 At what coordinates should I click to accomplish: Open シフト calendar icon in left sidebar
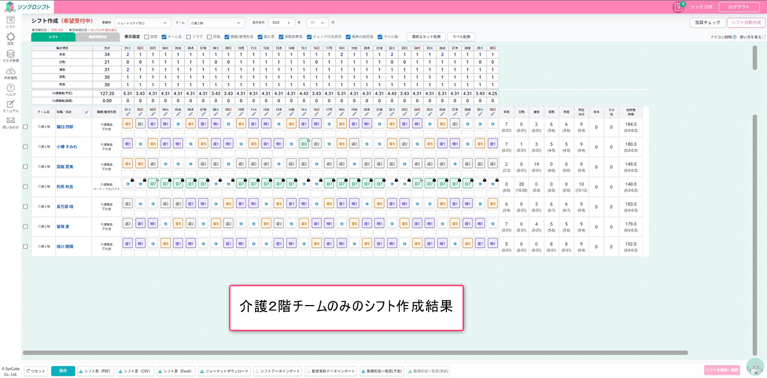pyautogui.click(x=10, y=20)
